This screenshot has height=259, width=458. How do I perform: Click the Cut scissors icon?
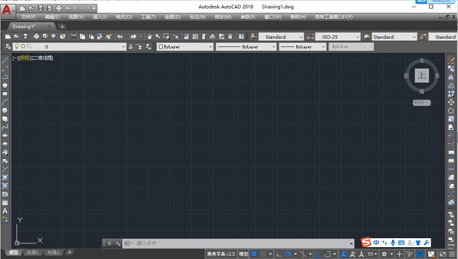tap(73, 37)
